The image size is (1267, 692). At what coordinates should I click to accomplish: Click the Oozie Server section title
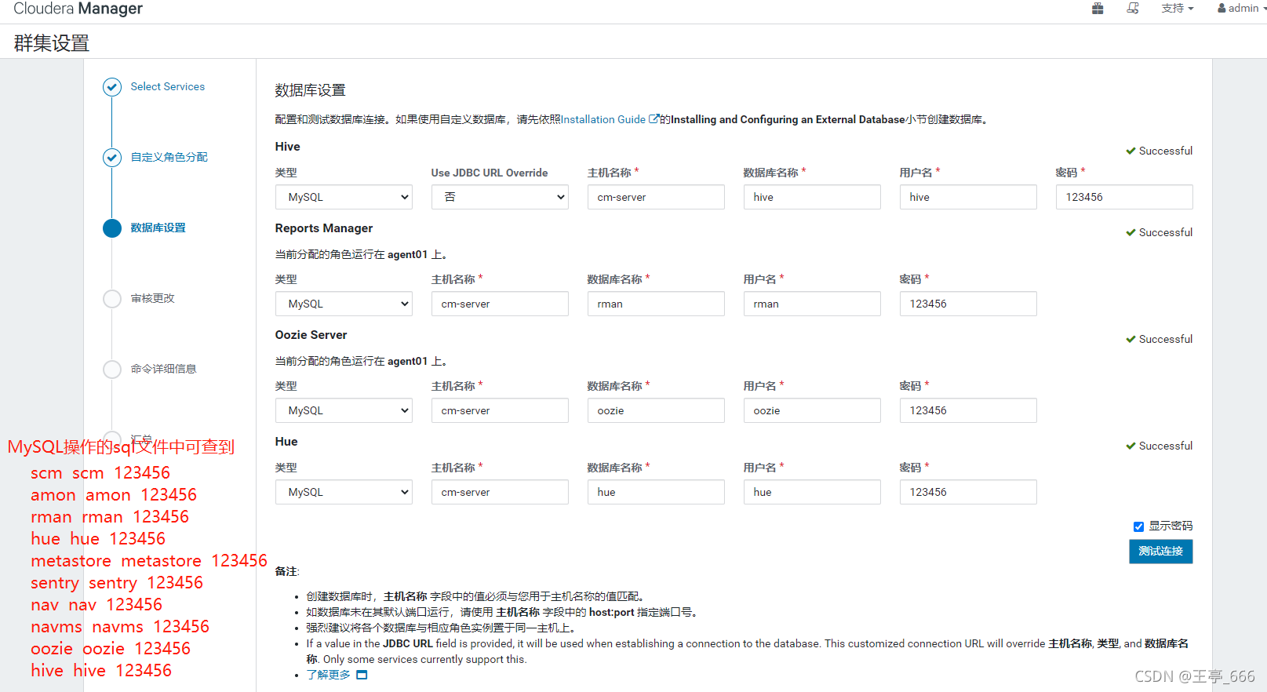(311, 335)
